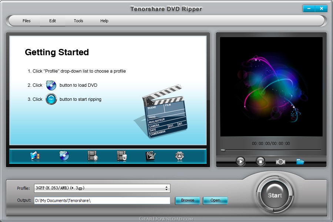The width and height of the screenshot is (333, 222).
Task: Remove item with the filmstrip X icon
Action: [93, 156]
